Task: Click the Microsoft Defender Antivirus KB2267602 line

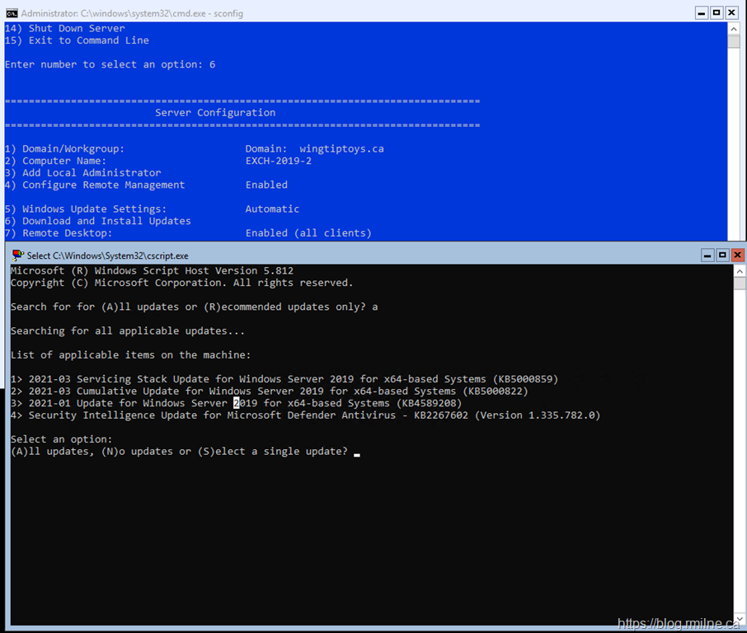Action: tap(305, 415)
